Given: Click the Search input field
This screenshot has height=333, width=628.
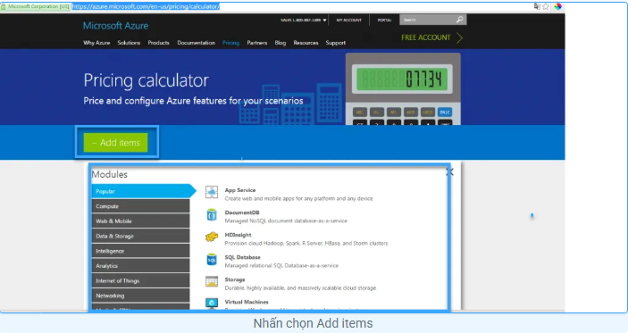Looking at the screenshot, I should click(x=428, y=20).
